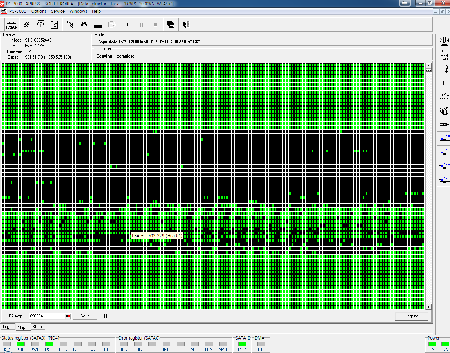Click the ERR status indicator
Viewport: 450px width, 353px height.
(106, 344)
